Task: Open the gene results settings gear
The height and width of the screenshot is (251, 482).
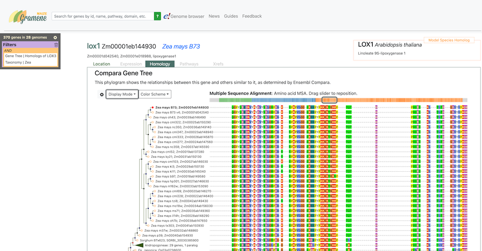Action: coord(55,37)
